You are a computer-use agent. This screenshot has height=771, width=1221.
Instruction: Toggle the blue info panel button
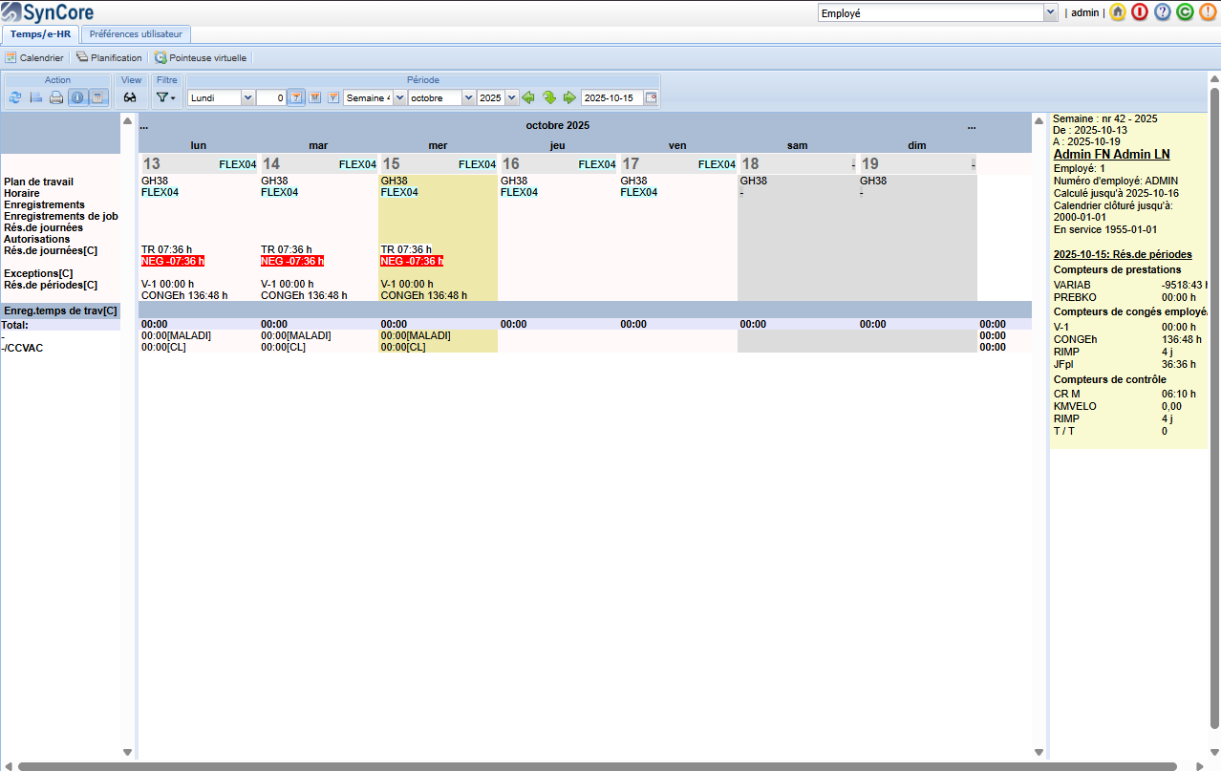[77, 97]
